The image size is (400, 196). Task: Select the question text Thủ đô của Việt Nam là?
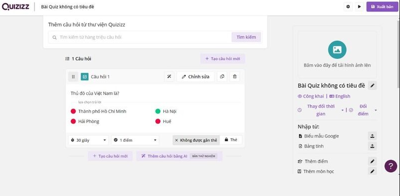[x=95, y=93]
